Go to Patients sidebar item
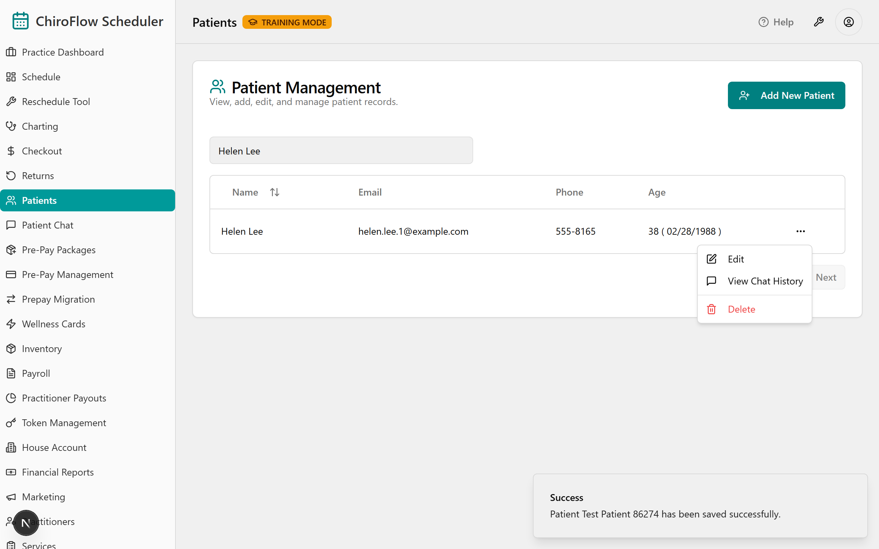 tap(88, 200)
